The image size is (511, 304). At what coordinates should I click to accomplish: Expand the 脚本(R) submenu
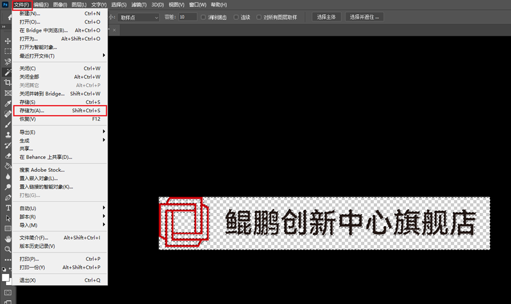point(60,217)
